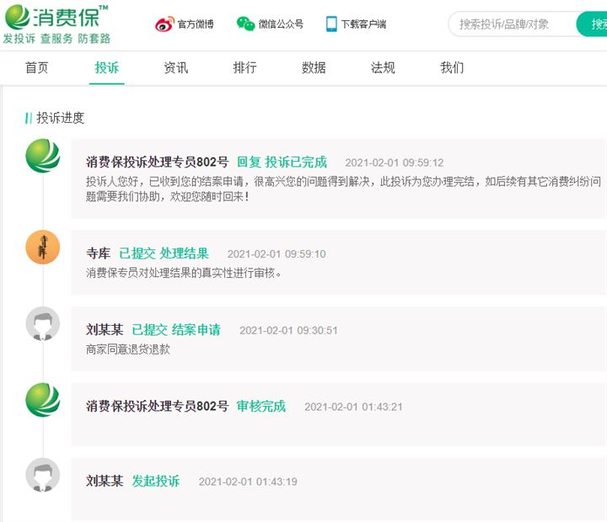Click the top 消费保专员802号 green avatar
This screenshot has width=607, height=522.
point(43,156)
